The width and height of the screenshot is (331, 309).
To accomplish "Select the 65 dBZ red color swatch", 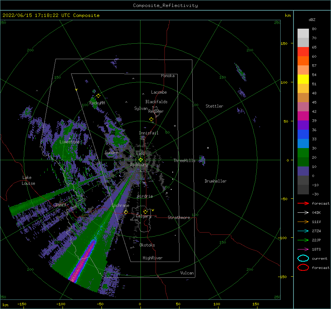I will pos(303,51).
